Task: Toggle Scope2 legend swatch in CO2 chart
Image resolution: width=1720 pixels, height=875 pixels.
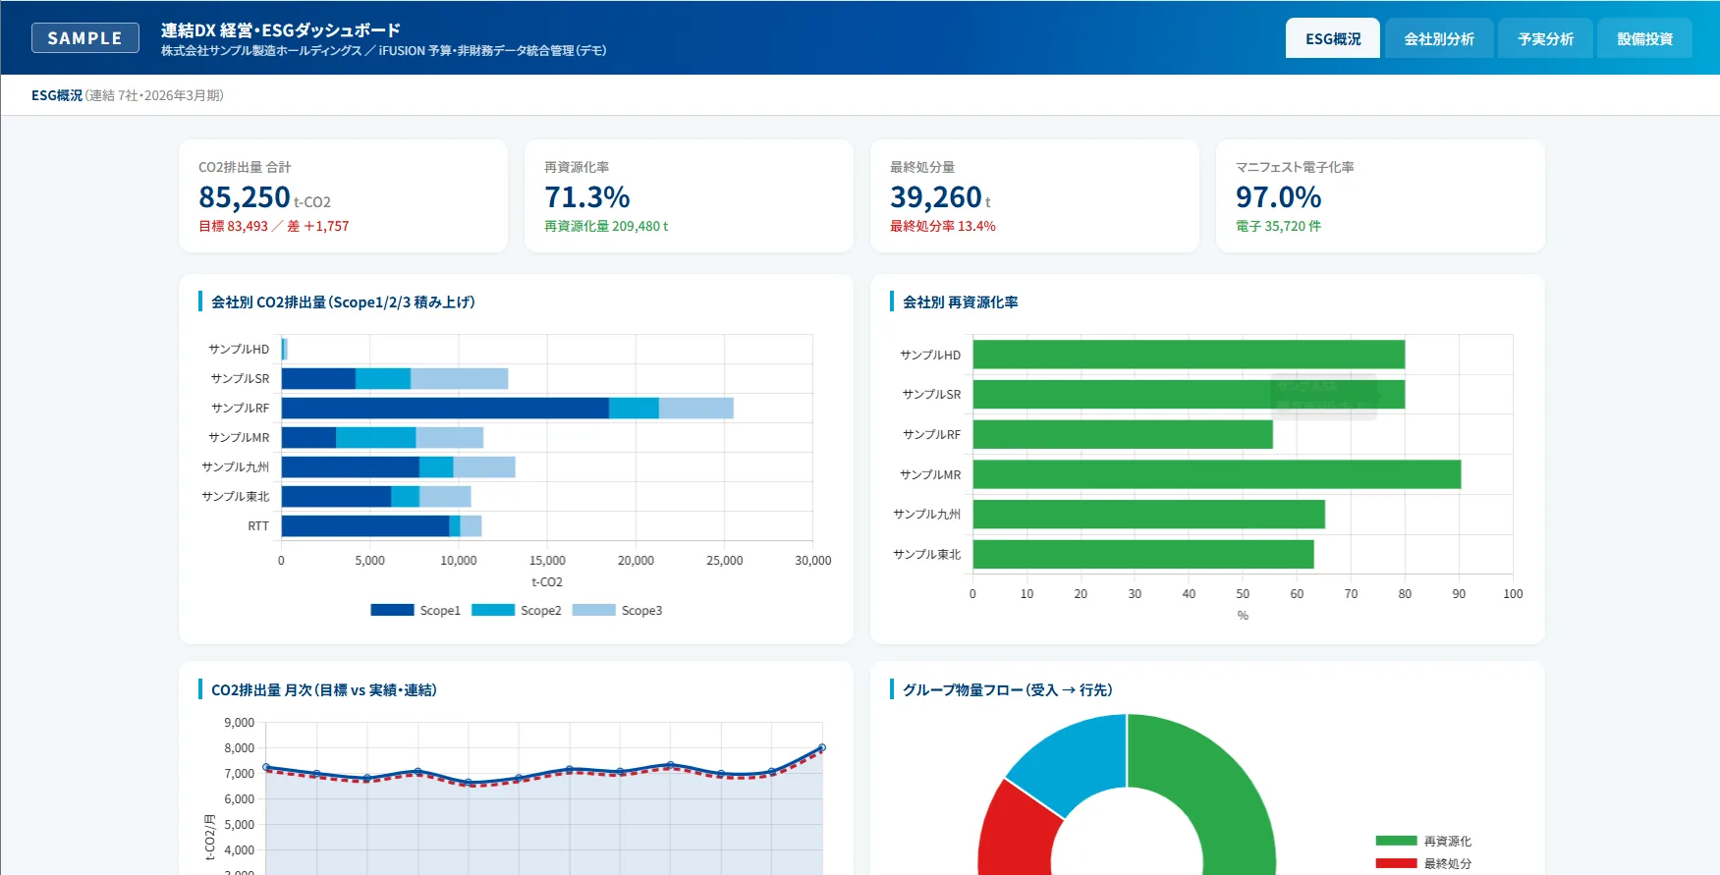Action: coord(493,610)
